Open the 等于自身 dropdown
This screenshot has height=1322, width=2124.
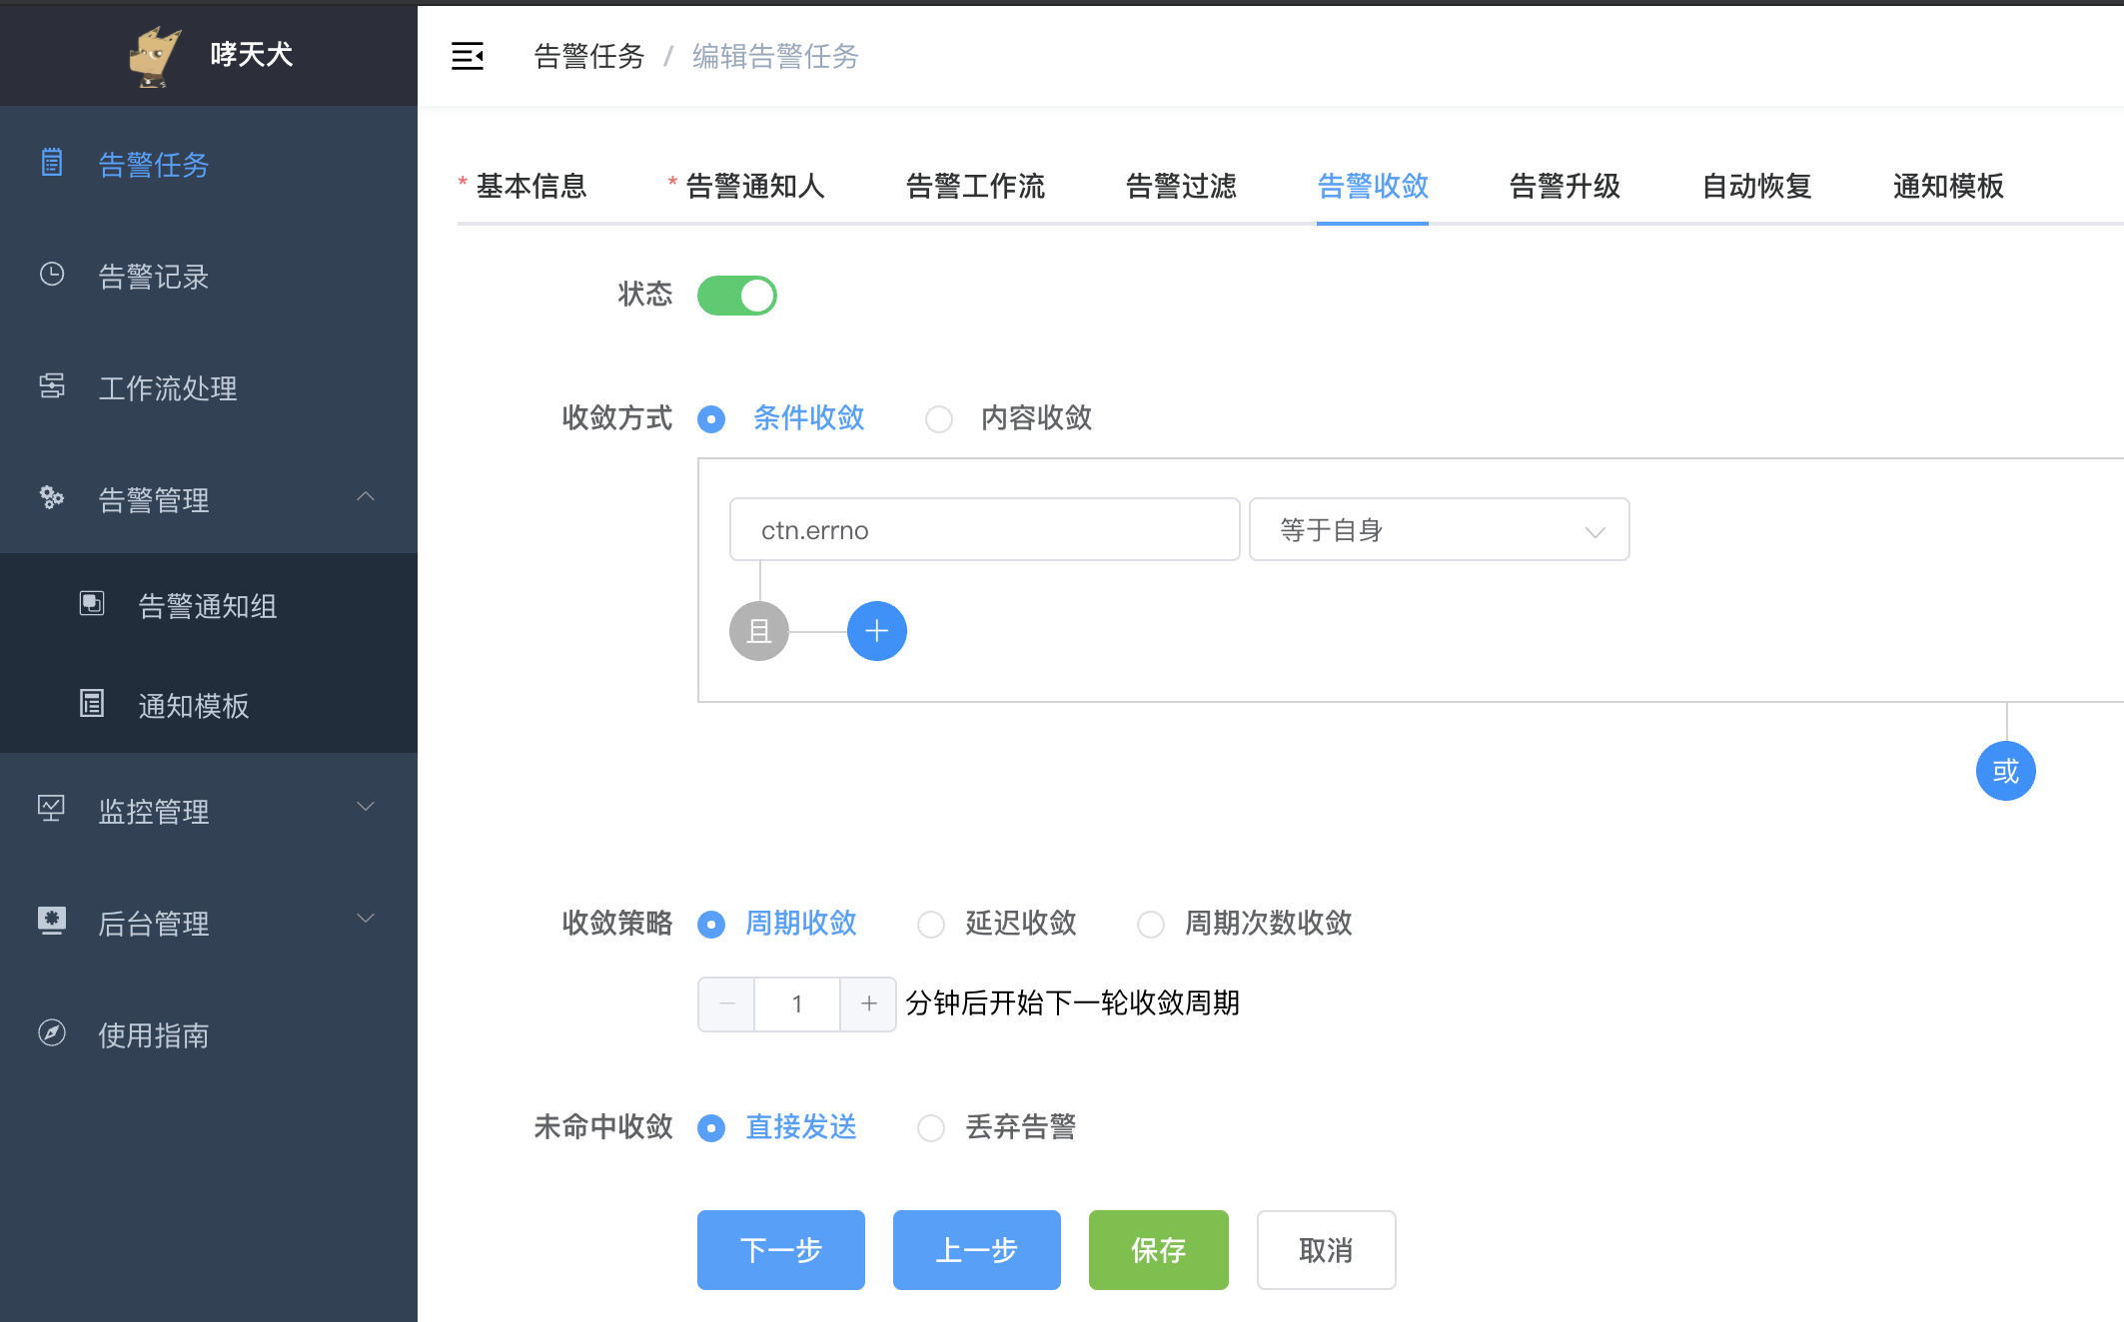click(1439, 530)
